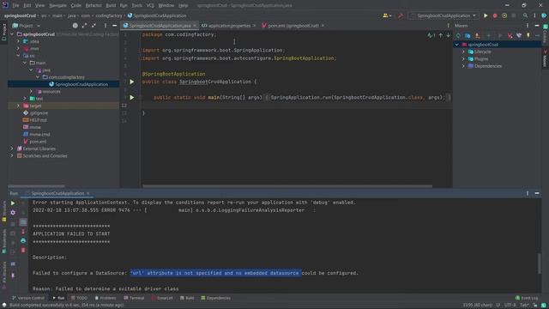Open the Navigate menu

[57, 5]
